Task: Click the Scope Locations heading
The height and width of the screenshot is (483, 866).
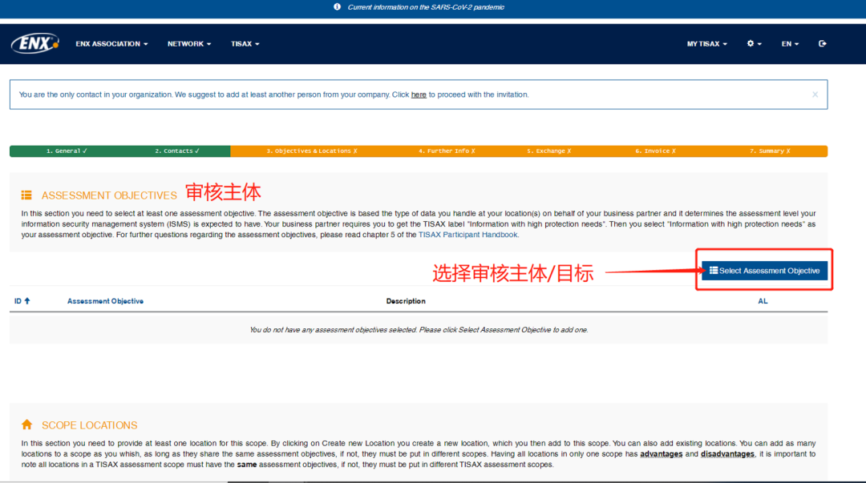Action: 90,425
